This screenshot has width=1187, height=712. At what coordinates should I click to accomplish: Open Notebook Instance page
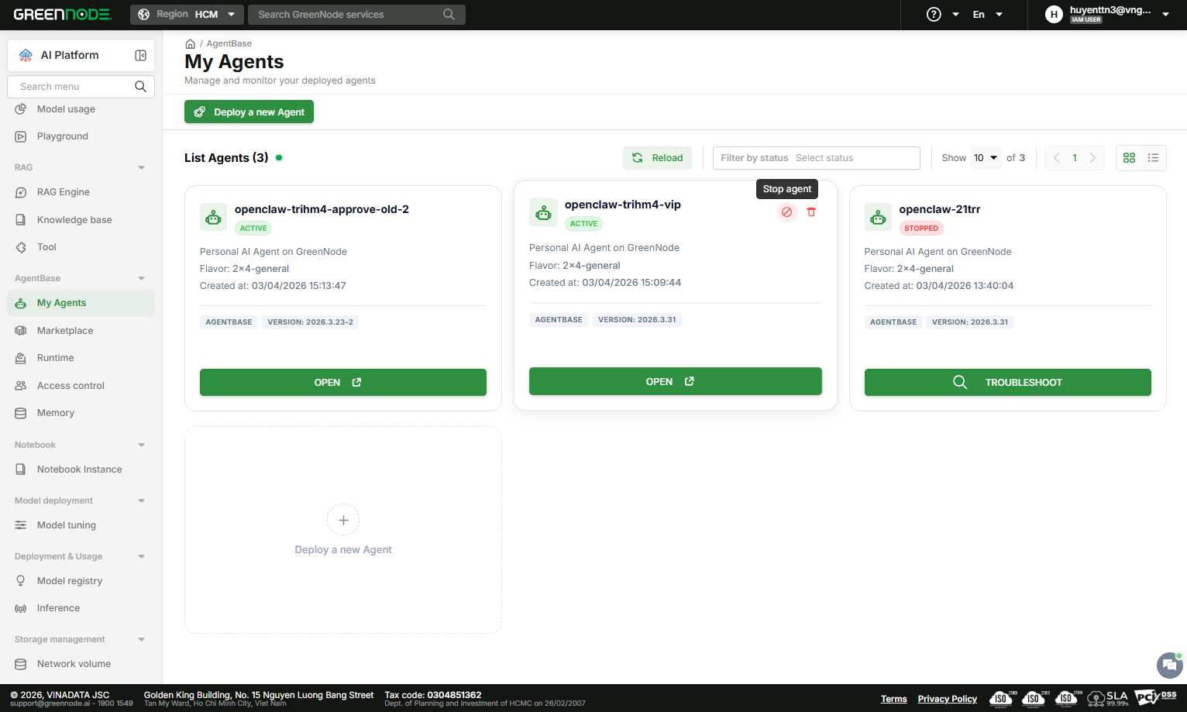(81, 470)
